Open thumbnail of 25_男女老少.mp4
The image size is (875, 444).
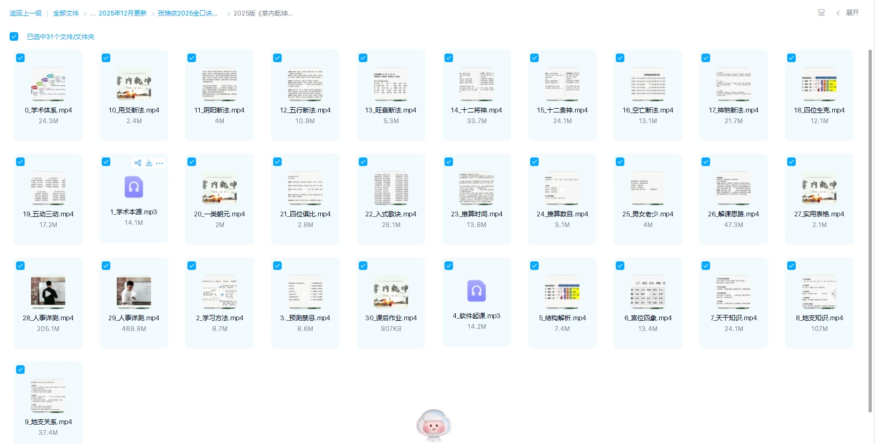tap(648, 188)
